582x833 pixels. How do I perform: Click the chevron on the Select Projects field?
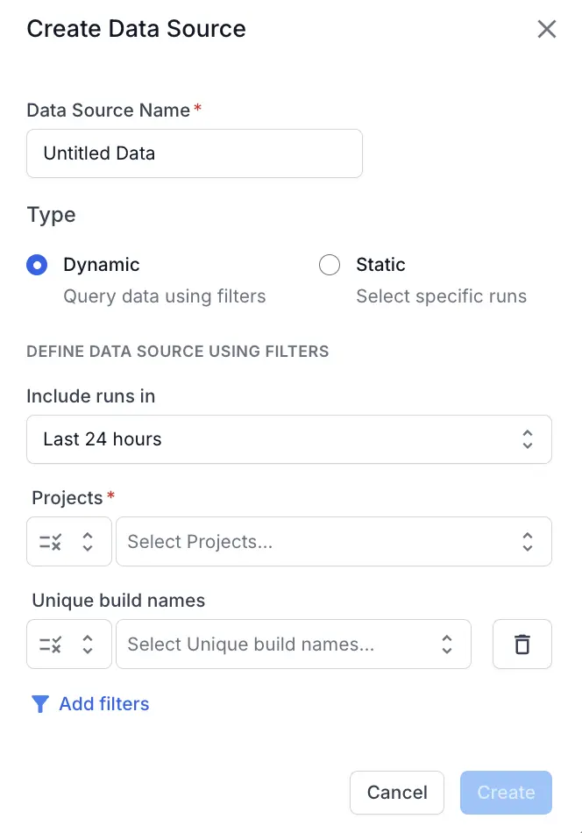click(x=527, y=541)
